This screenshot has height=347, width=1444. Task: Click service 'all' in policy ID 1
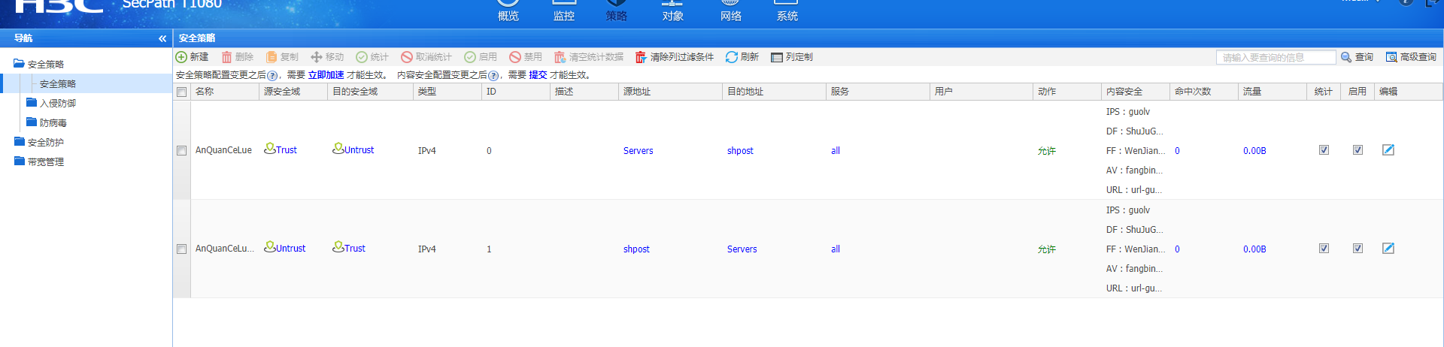pyautogui.click(x=836, y=249)
